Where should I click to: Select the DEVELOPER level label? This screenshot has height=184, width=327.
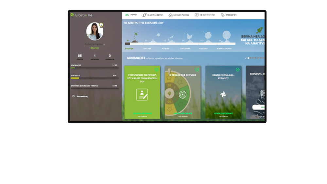pos(203,49)
